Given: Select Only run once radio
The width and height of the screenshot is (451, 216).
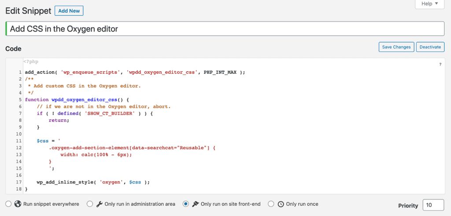Looking at the screenshot, I should pos(271,204).
